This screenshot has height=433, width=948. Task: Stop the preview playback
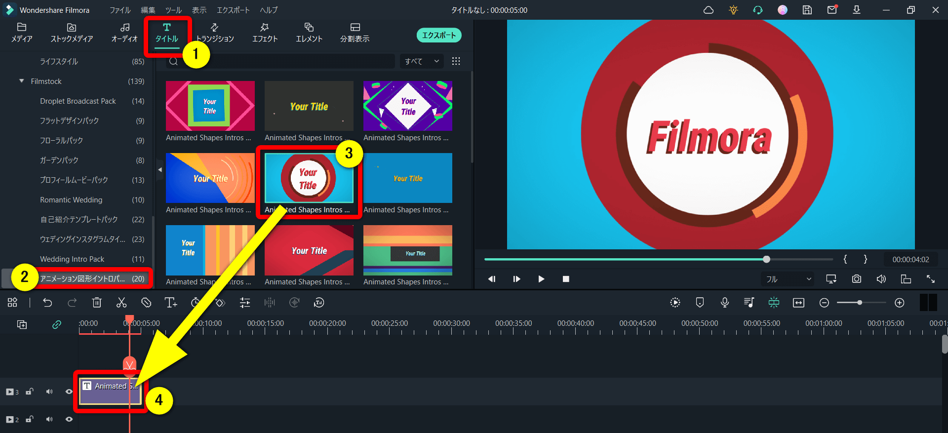pos(566,279)
